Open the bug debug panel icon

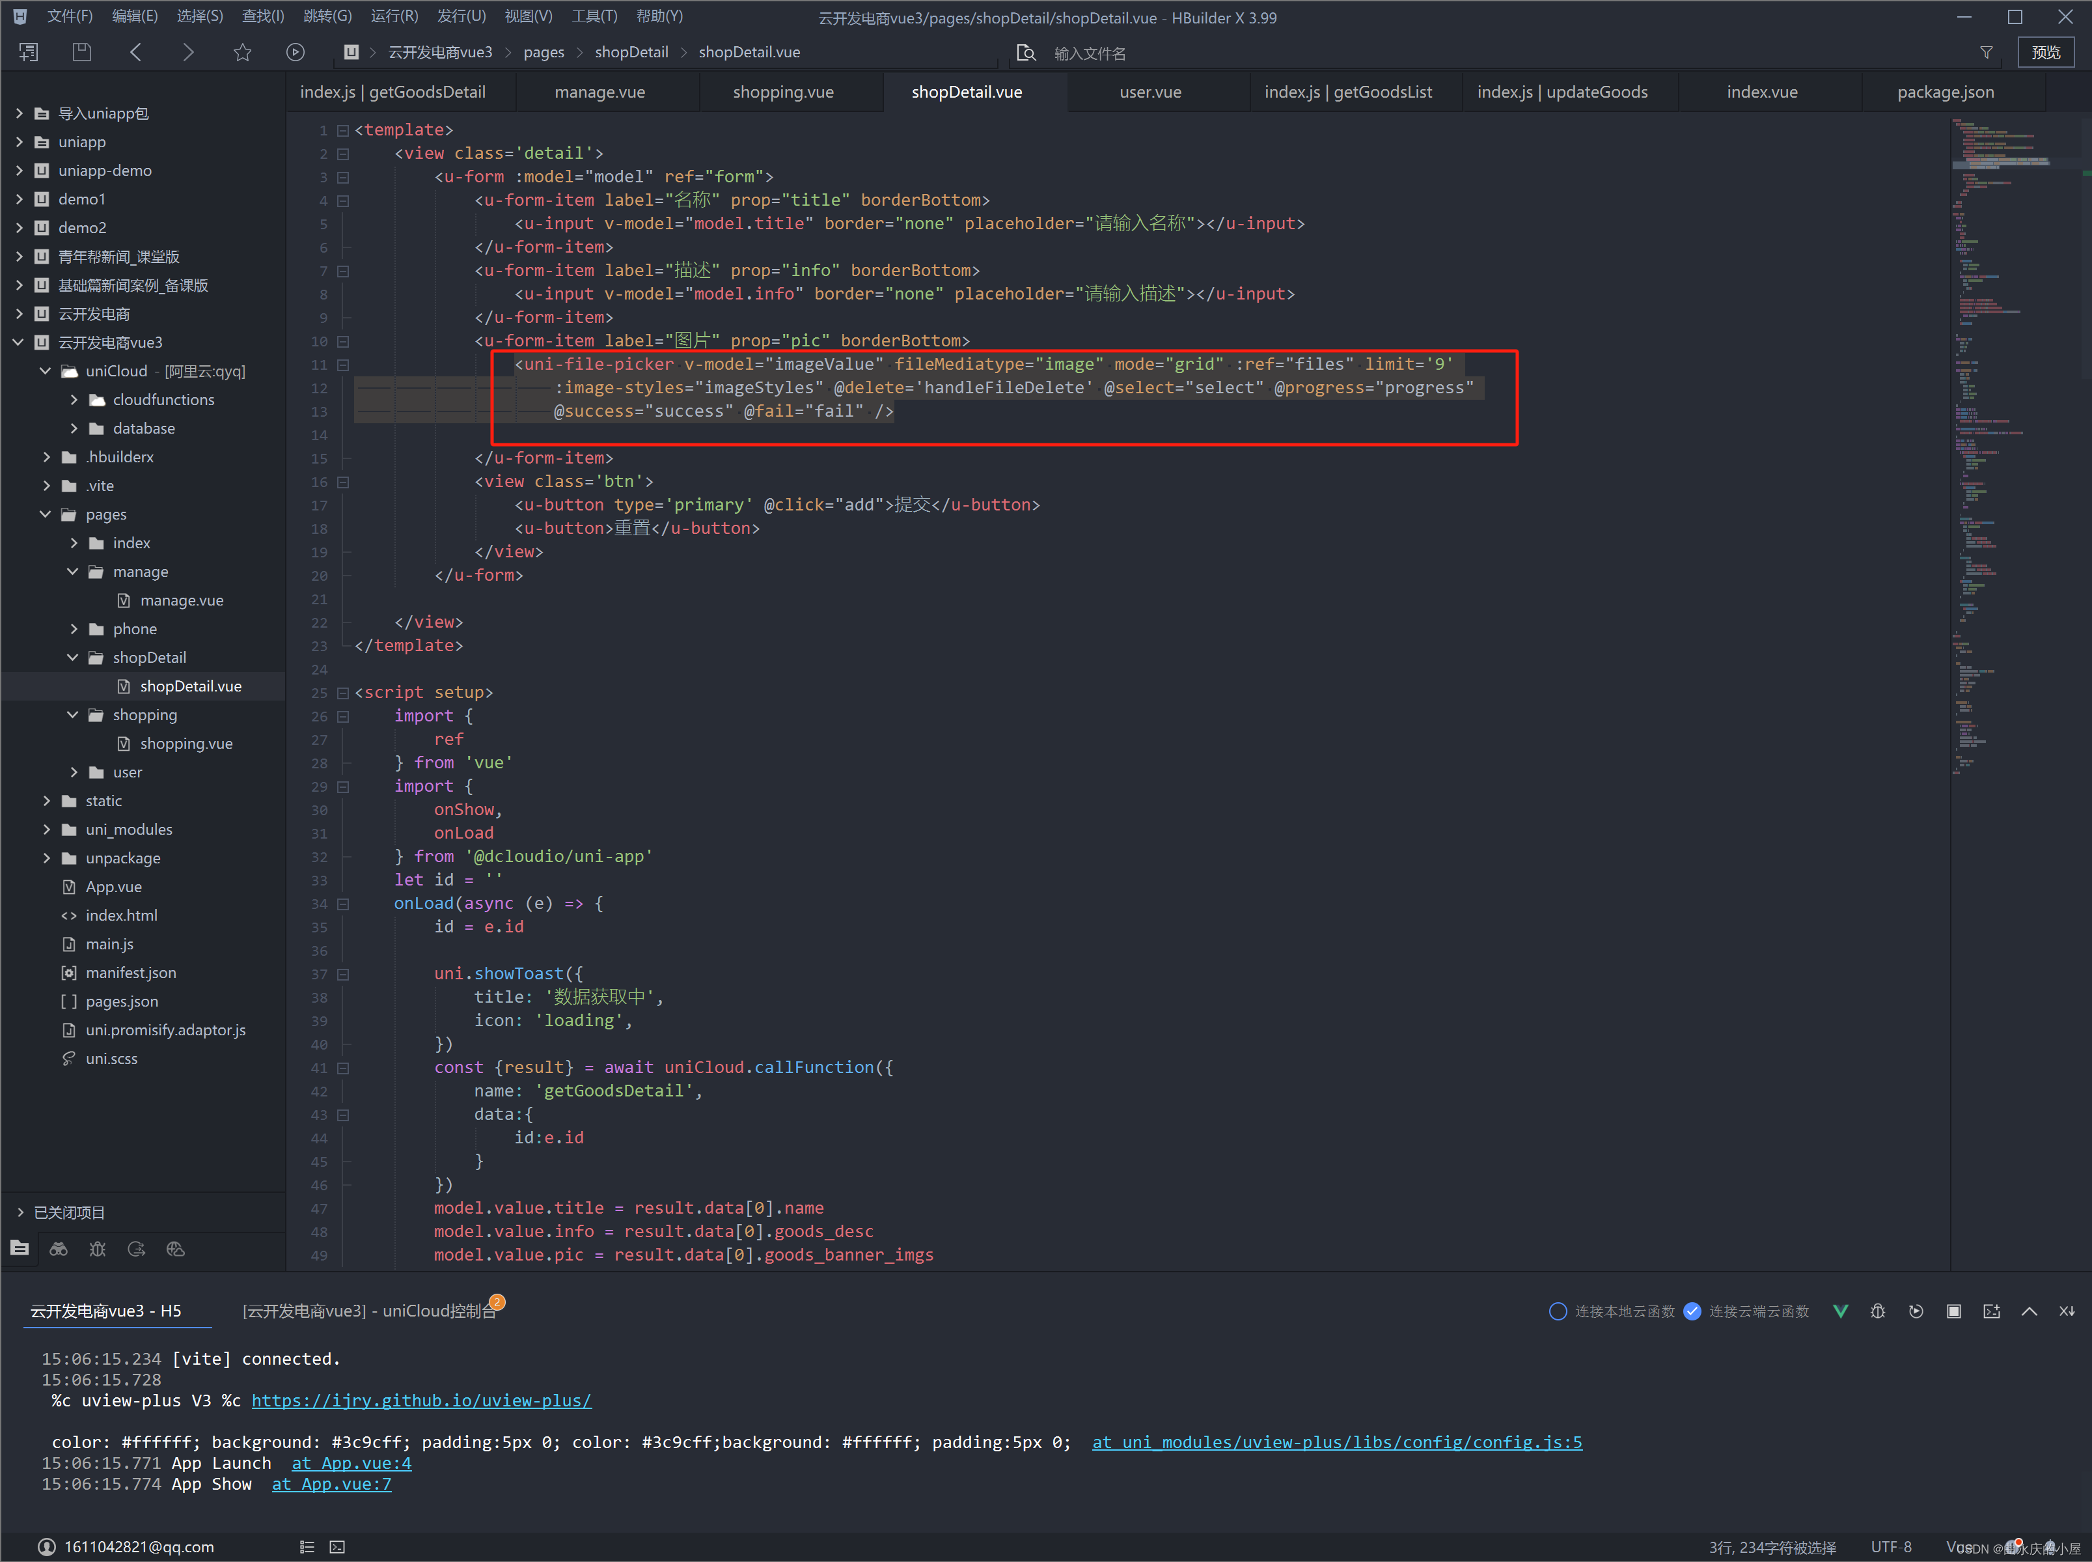click(98, 1249)
